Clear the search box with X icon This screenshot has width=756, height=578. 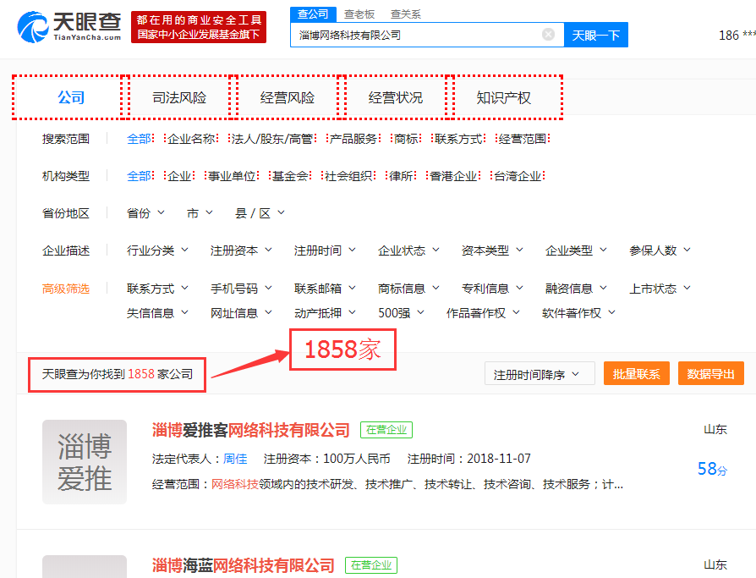(548, 34)
